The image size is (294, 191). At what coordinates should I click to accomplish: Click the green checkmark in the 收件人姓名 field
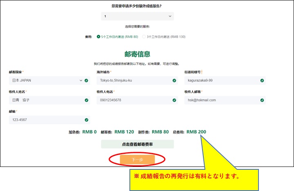pyautogui.click(x=87, y=100)
